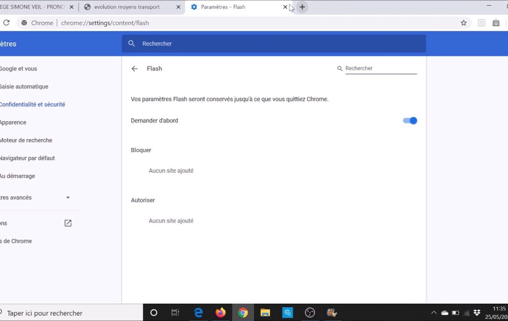Open Task View from the taskbar
The height and width of the screenshot is (321, 508).
coord(175,313)
